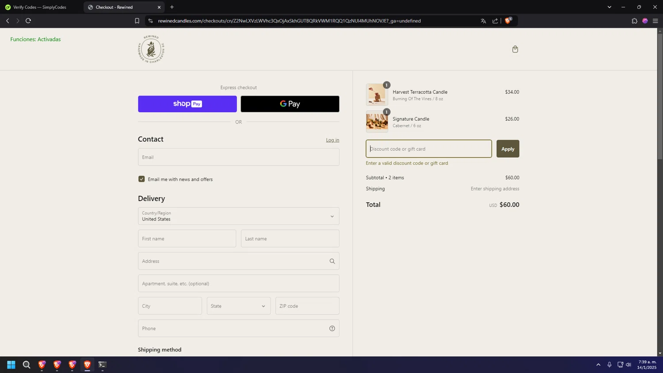This screenshot has width=663, height=373.
Task: Pay with Shop Pay button
Action: tap(187, 104)
